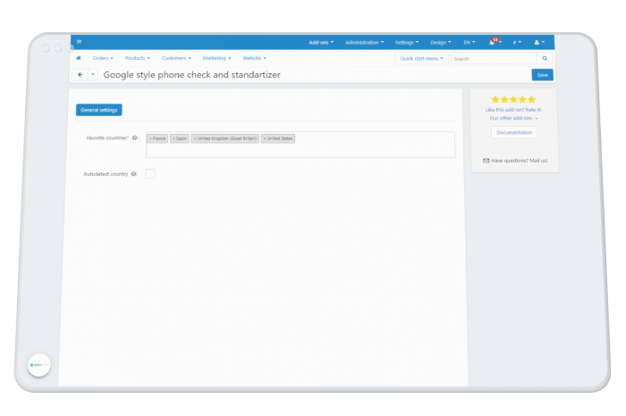Screen dimensions: 626x416
Task: Remove United States from favorite countries
Action: click(x=265, y=138)
